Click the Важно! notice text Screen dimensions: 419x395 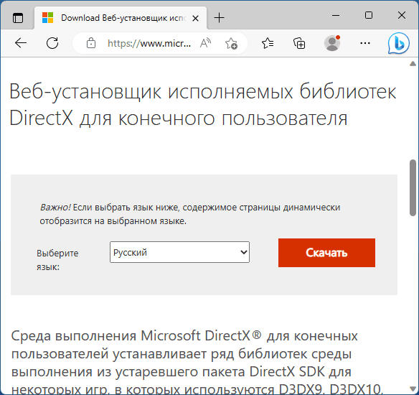pyautogui.click(x=189, y=214)
